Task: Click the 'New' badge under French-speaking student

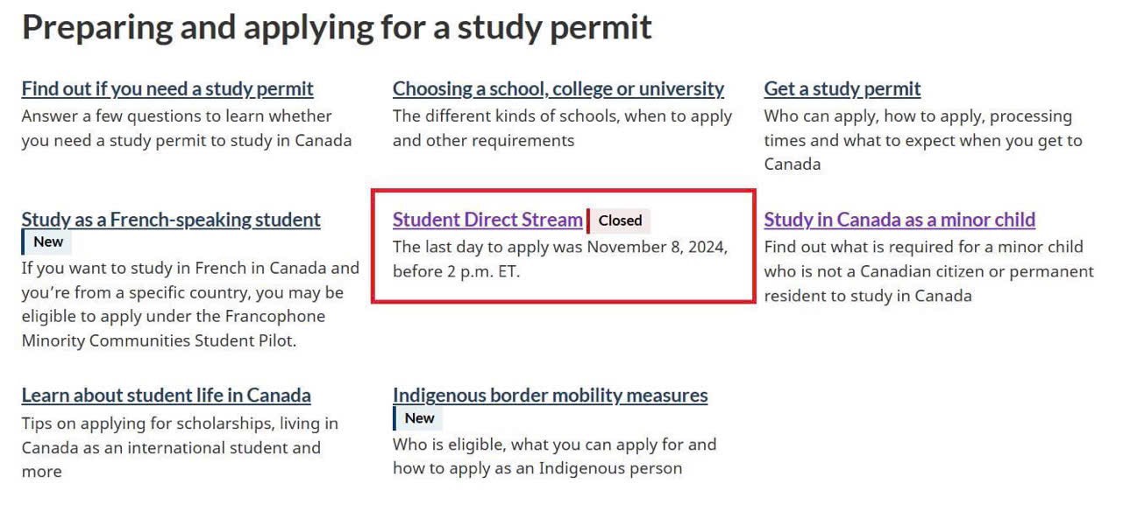Action: coord(48,242)
